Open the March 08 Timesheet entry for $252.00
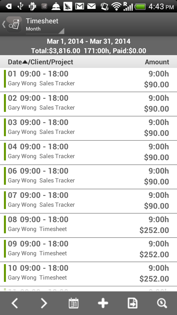 tap(88, 226)
